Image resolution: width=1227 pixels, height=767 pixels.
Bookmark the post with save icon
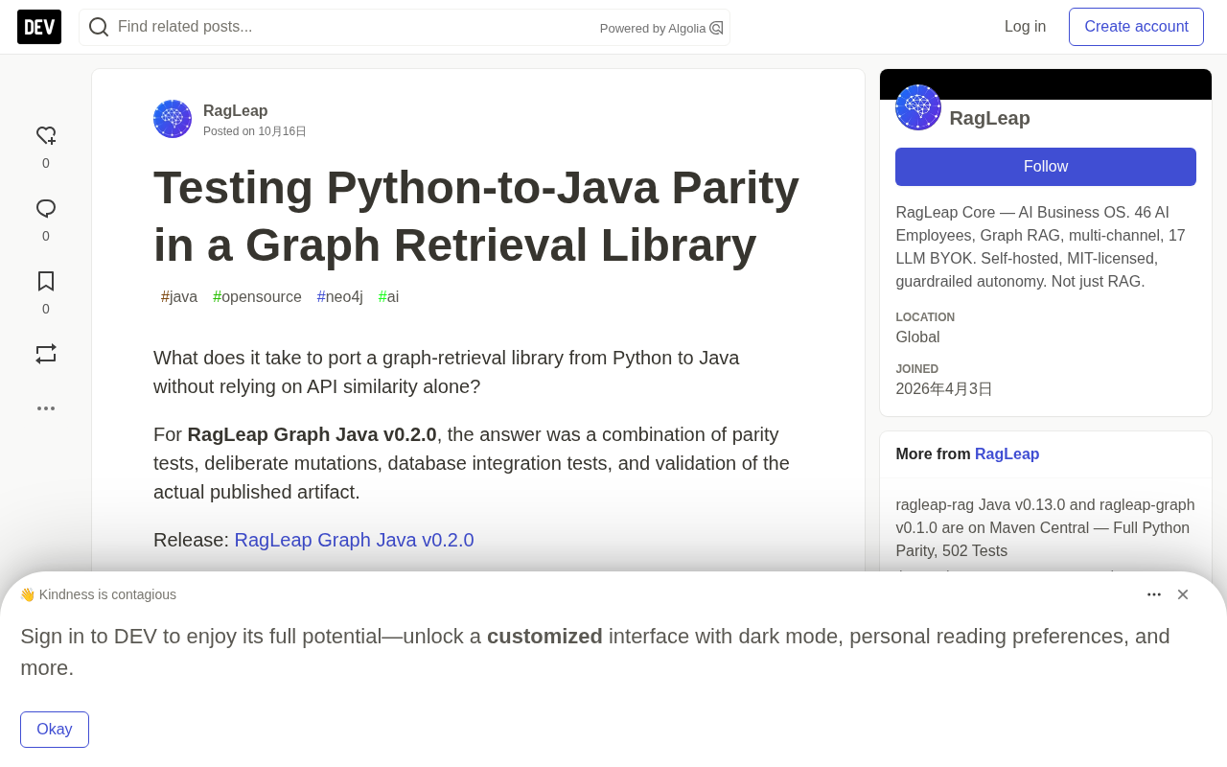point(46,281)
